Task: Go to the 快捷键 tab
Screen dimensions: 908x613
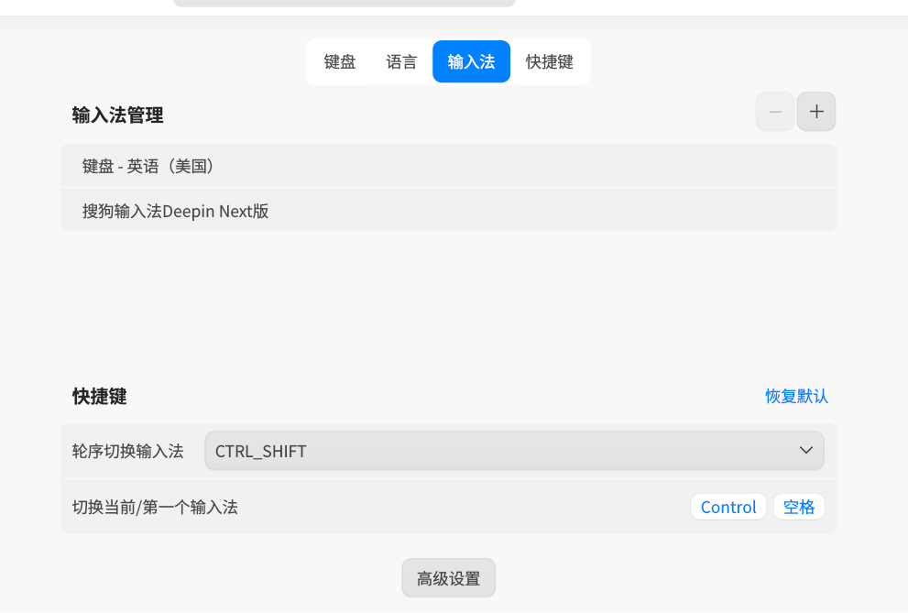Action: coord(550,61)
